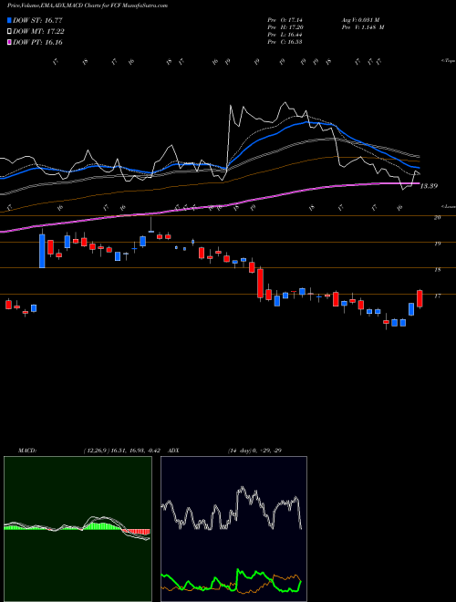Click the price axis label 19

437,244
